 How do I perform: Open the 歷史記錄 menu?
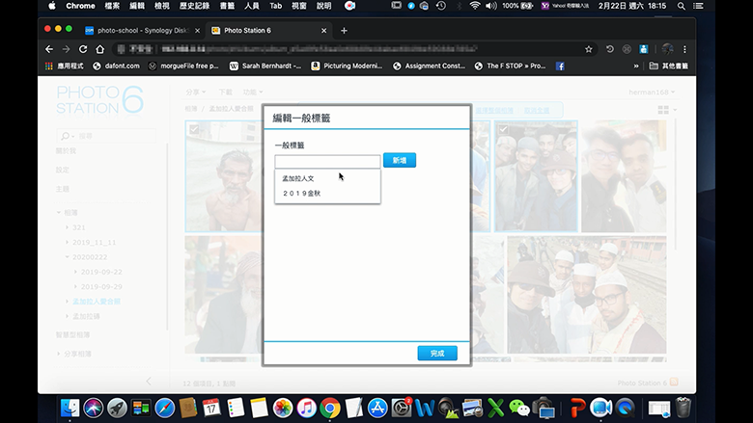pyautogui.click(x=194, y=6)
